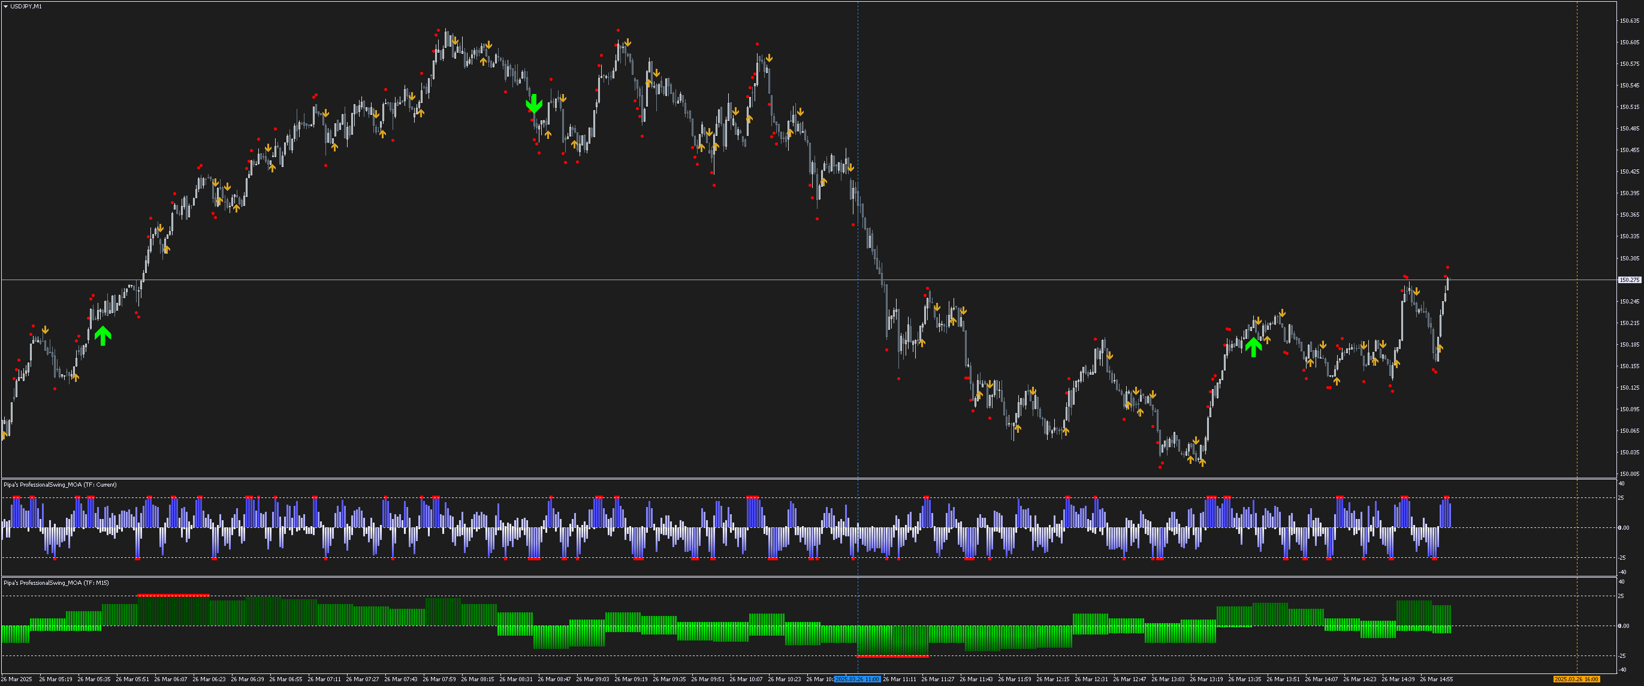The image size is (1644, 686).
Task: Select the 150.275 current price label
Action: tap(1630, 280)
